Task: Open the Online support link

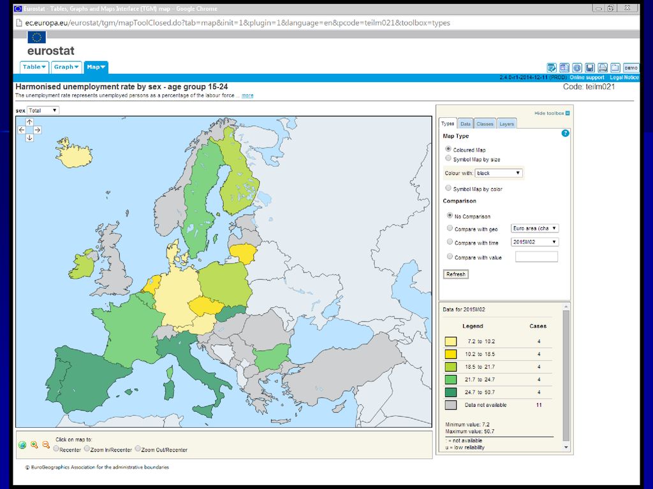Action: point(587,77)
